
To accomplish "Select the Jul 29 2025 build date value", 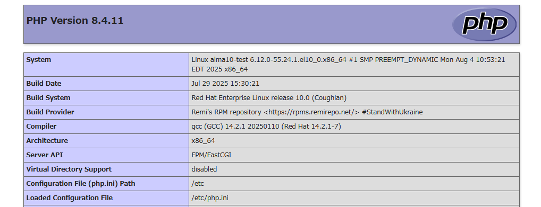I will coord(225,84).
